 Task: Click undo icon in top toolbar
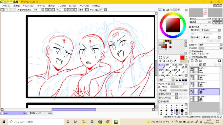[2, 9]
